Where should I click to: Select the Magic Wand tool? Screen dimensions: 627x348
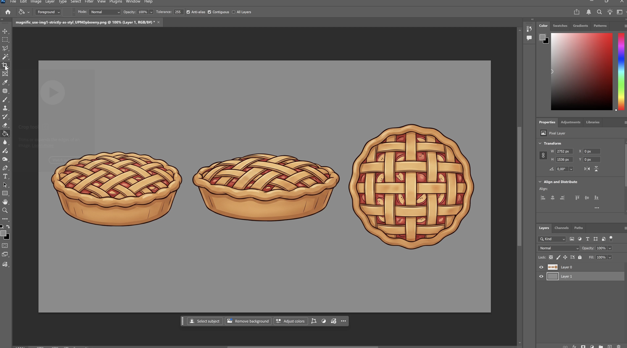click(x=5, y=57)
